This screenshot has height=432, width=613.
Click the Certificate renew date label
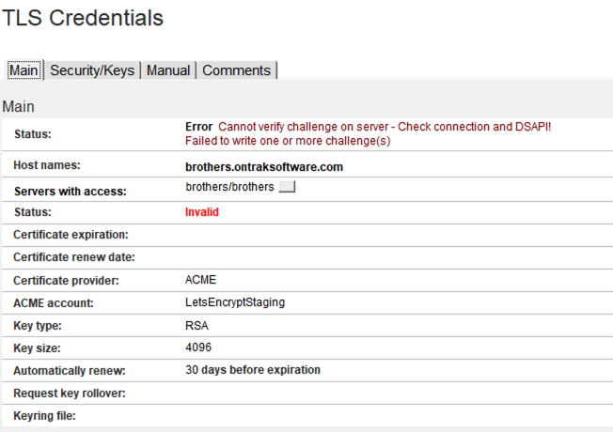[x=74, y=257]
